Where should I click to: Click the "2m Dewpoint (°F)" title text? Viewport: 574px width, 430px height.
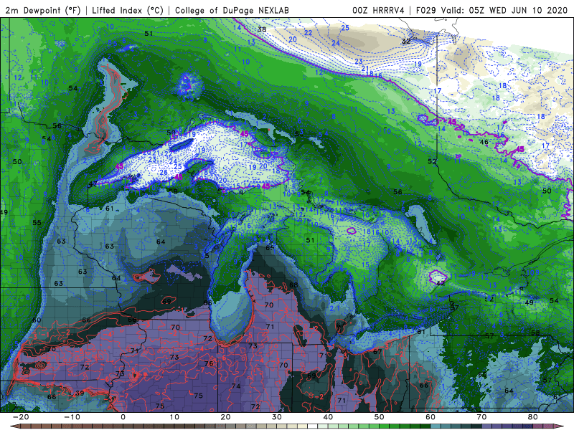tap(43, 10)
